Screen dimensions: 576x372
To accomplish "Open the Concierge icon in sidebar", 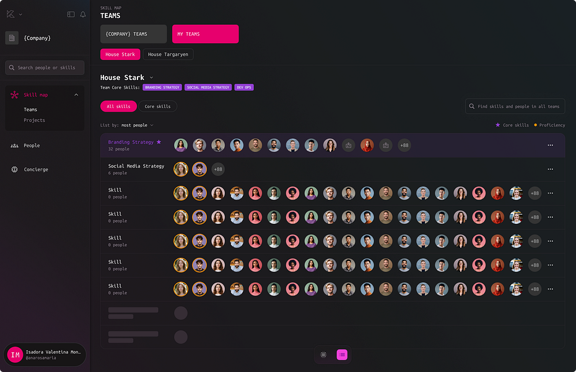I will coord(14,169).
